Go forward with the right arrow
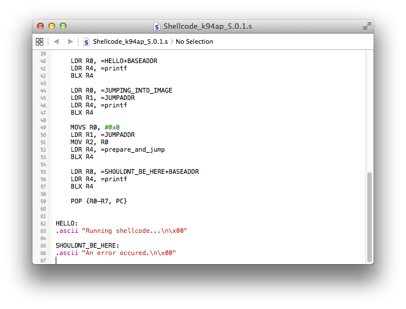 pyautogui.click(x=70, y=41)
